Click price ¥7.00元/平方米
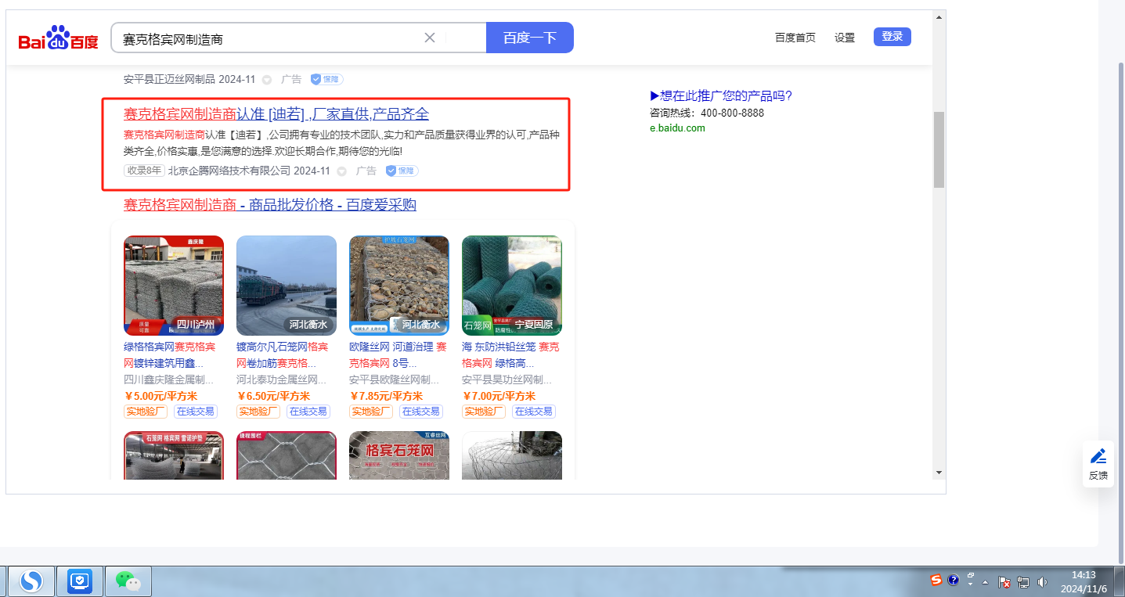Screen dimensions: 1125x597 click(x=499, y=396)
